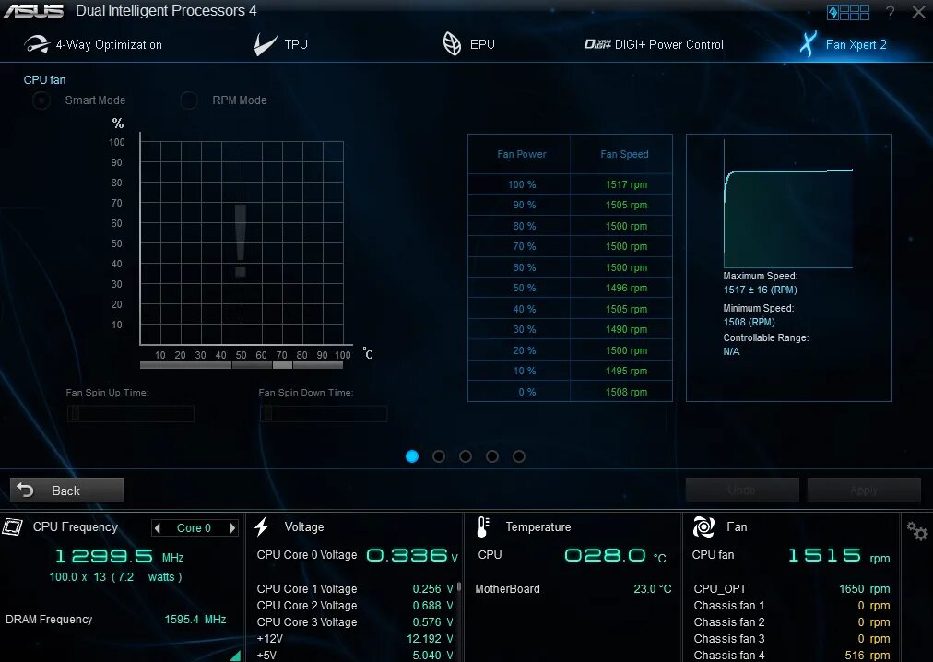Click the Back button
The width and height of the screenshot is (933, 662).
click(66, 490)
